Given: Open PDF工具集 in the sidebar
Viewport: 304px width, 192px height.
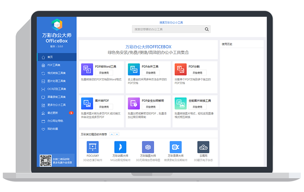Looking at the screenshot, I should tap(54, 65).
